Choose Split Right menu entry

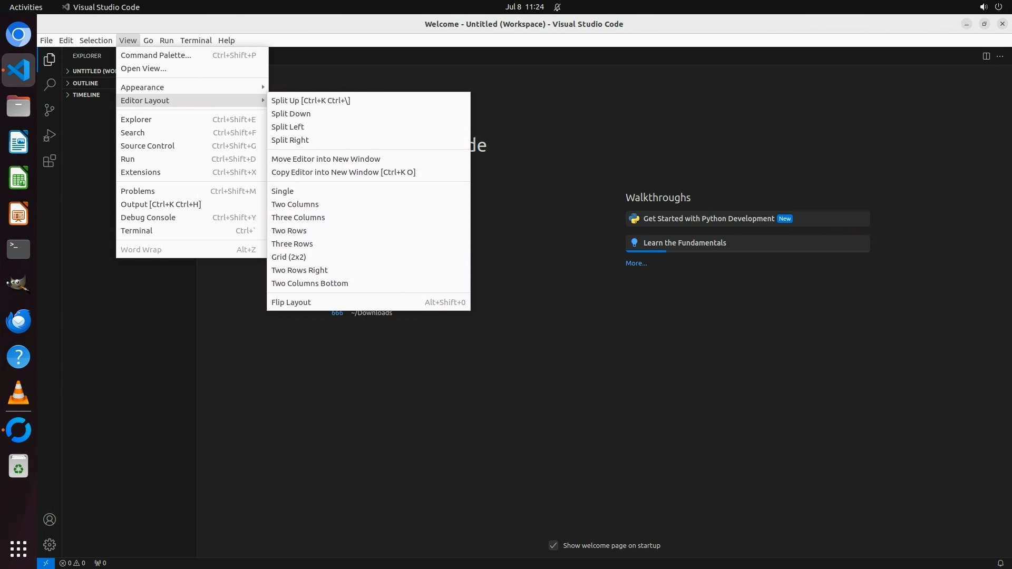tap(290, 140)
